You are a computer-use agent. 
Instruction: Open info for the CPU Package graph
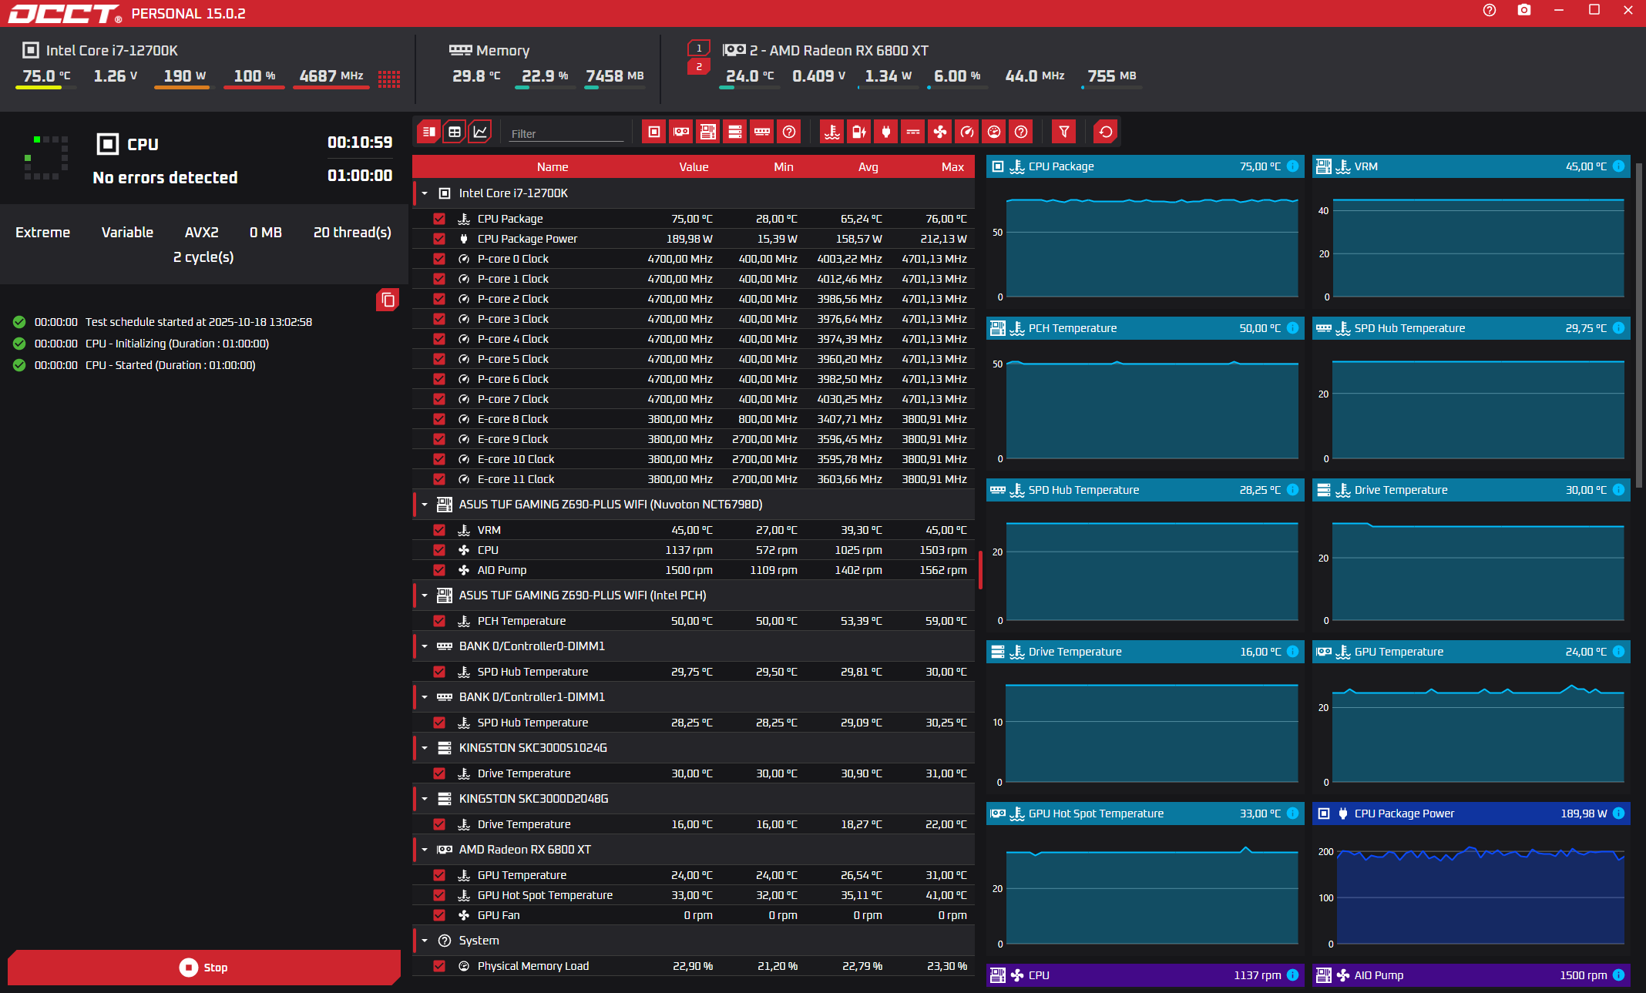click(1293, 166)
